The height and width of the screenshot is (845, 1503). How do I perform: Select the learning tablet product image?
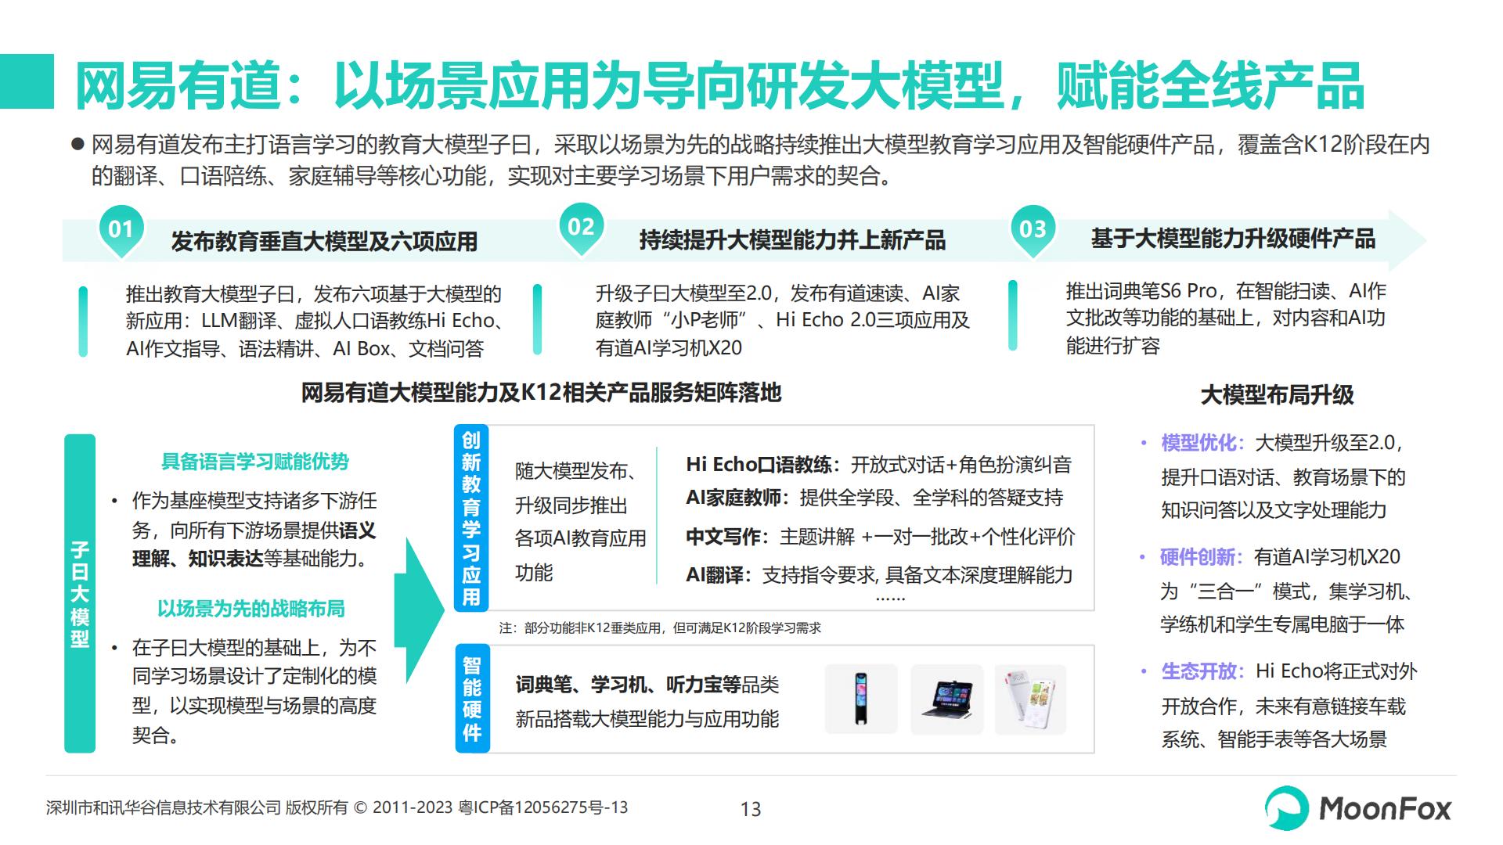(x=947, y=699)
